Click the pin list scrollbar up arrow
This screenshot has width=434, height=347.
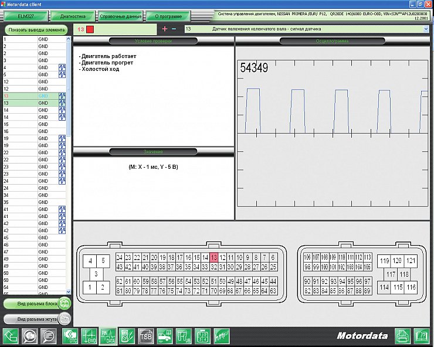[x=69, y=39]
